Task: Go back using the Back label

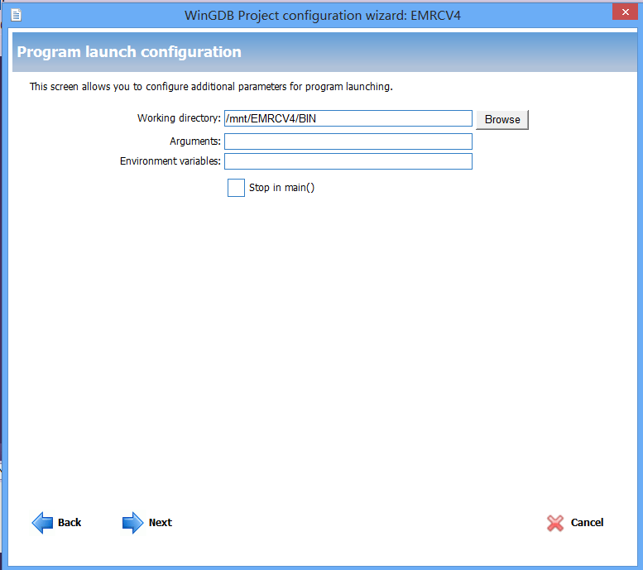Action: [70, 523]
